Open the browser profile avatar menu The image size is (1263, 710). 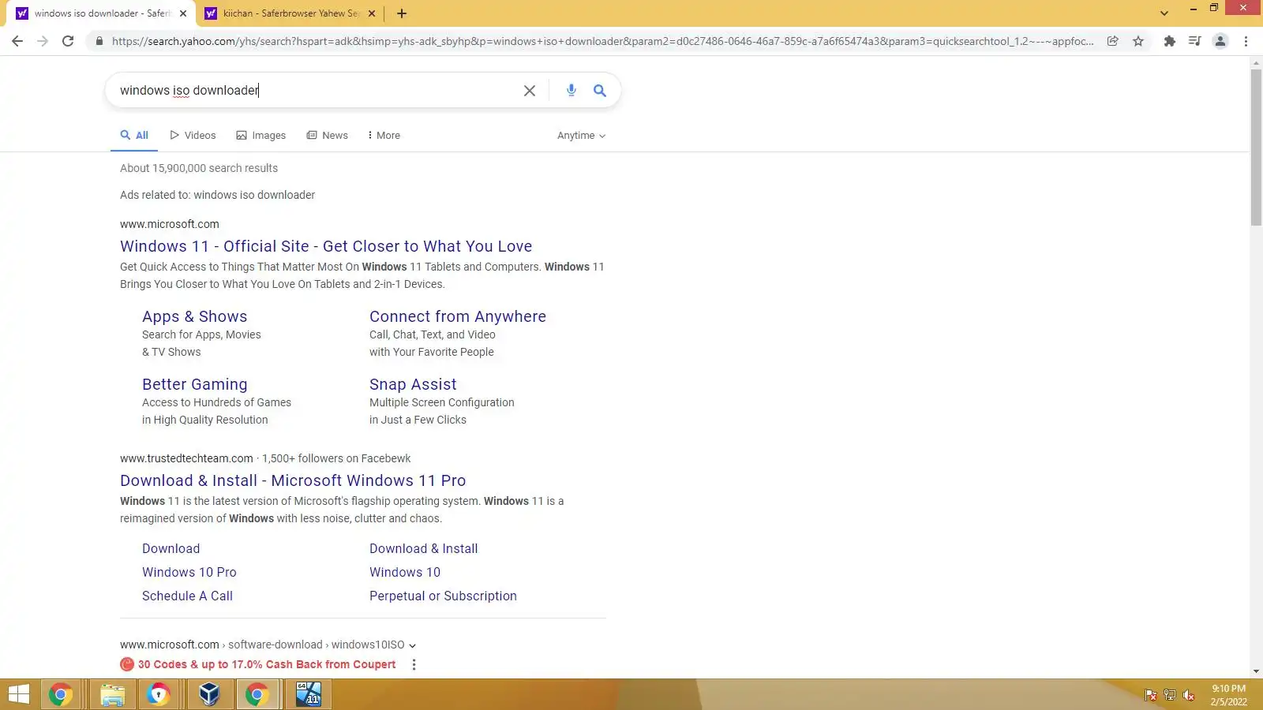1220,41
